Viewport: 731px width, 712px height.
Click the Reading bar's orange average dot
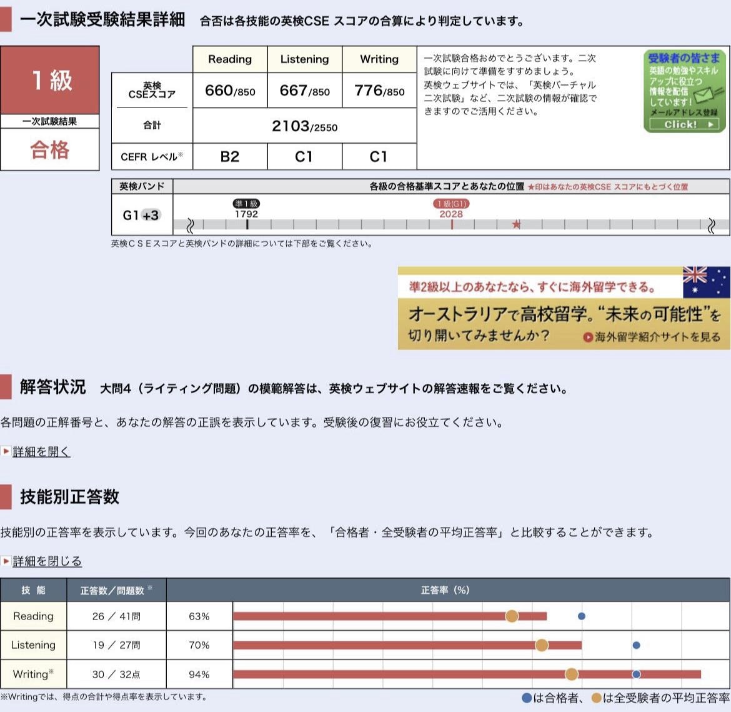[512, 616]
